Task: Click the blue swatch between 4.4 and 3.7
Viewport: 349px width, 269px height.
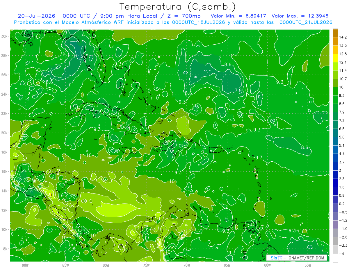Action: tap(335, 158)
